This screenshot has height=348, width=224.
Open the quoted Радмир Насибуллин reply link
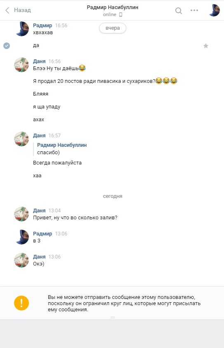click(62, 145)
